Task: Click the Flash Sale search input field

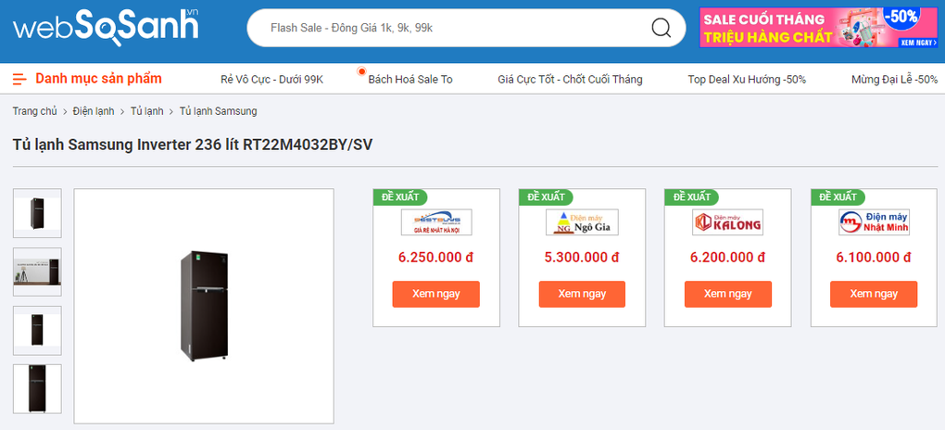Action: 466,28
